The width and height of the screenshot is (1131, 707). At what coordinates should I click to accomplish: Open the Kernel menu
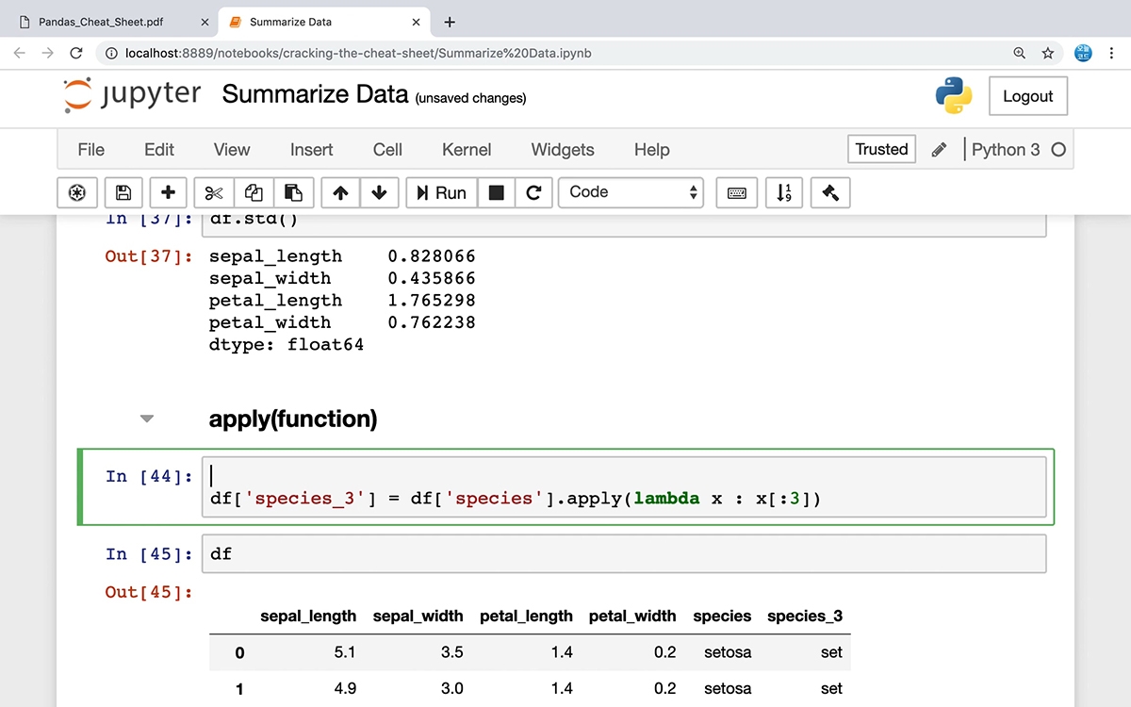coord(467,150)
